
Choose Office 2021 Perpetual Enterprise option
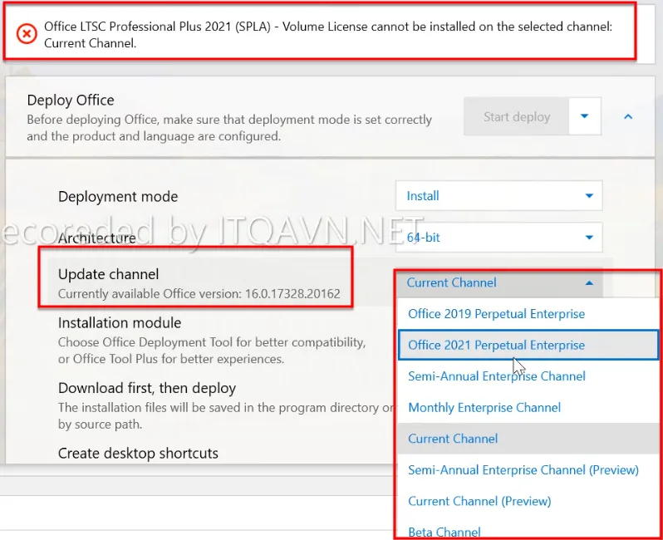click(496, 345)
